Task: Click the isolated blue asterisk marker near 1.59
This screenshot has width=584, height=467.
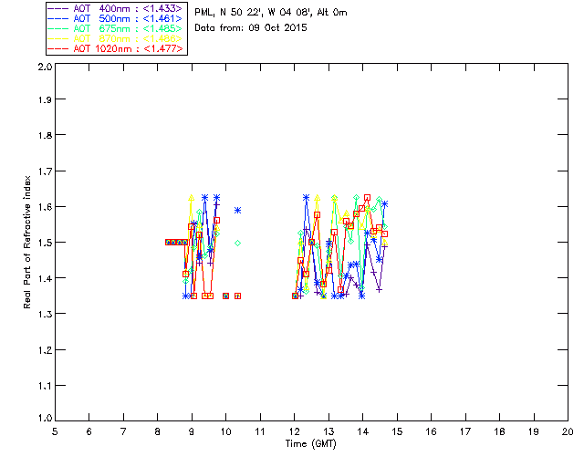Action: point(237,211)
